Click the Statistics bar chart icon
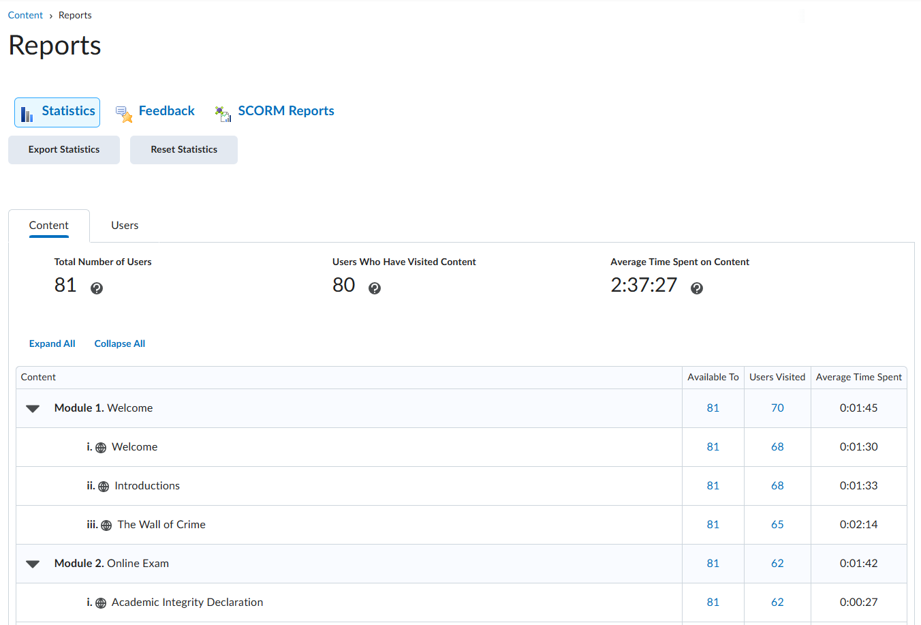This screenshot has height=625, width=921. click(27, 113)
